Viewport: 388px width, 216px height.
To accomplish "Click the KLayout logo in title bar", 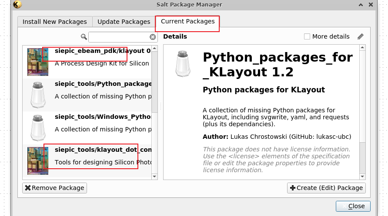I will coord(17,4).
